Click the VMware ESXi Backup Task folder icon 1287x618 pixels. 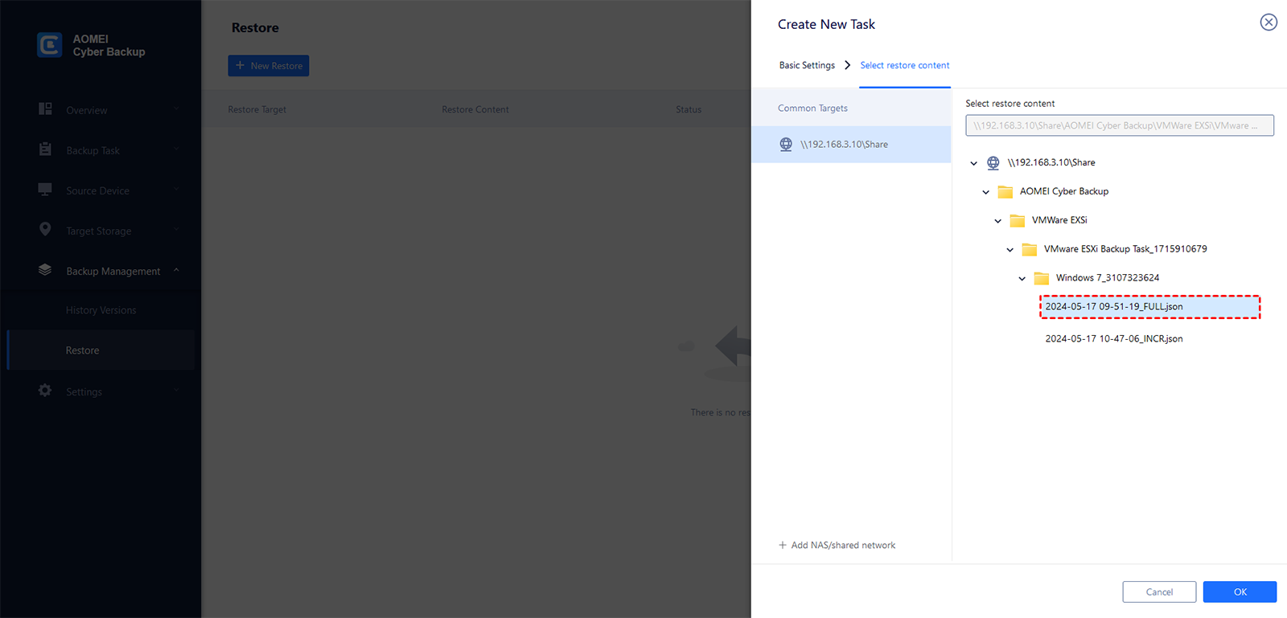(1029, 250)
